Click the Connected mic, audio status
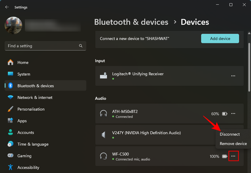Screen dimensions: 251x173 click(133, 159)
